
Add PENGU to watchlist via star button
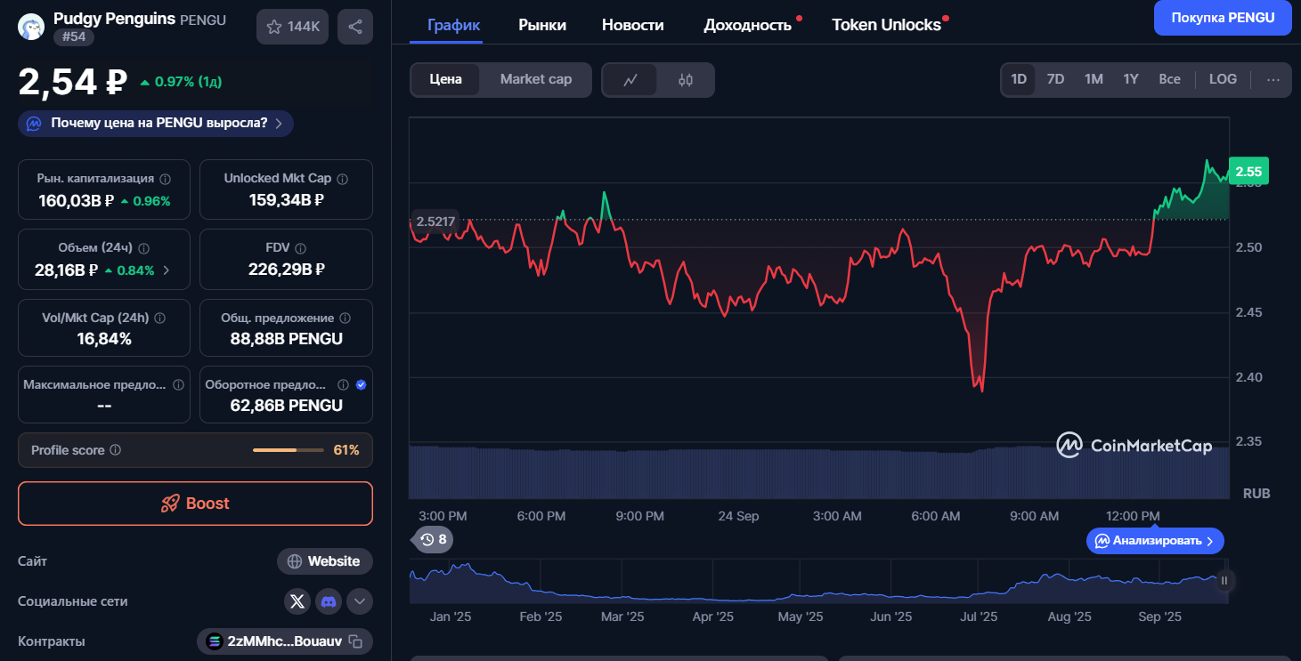pos(292,27)
